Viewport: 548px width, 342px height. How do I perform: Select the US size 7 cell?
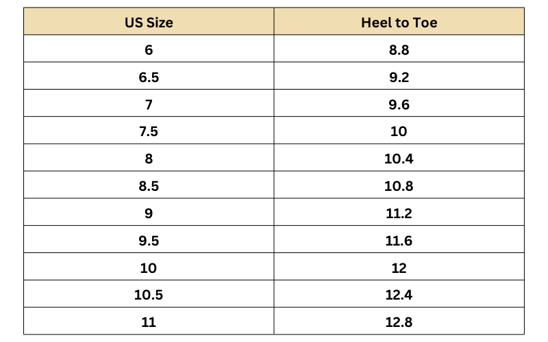[x=149, y=104]
